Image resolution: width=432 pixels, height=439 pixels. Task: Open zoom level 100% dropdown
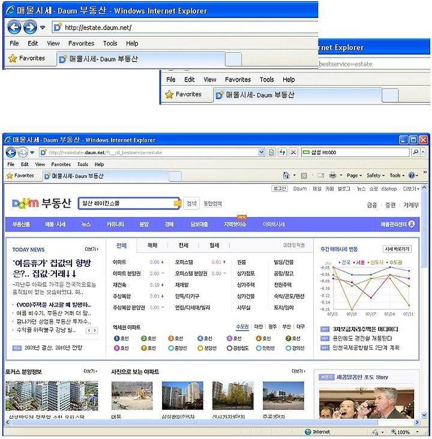[418, 432]
